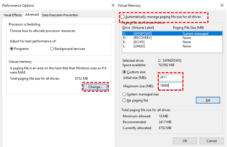Choose Background services option
Image resolution: width=227 pixels, height=147 pixels.
tap(52, 49)
